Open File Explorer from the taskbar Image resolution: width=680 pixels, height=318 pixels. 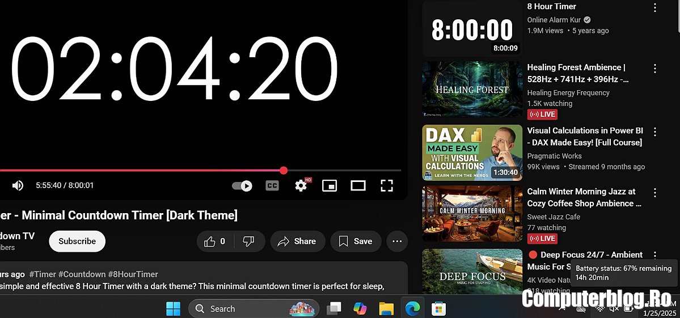click(x=386, y=308)
